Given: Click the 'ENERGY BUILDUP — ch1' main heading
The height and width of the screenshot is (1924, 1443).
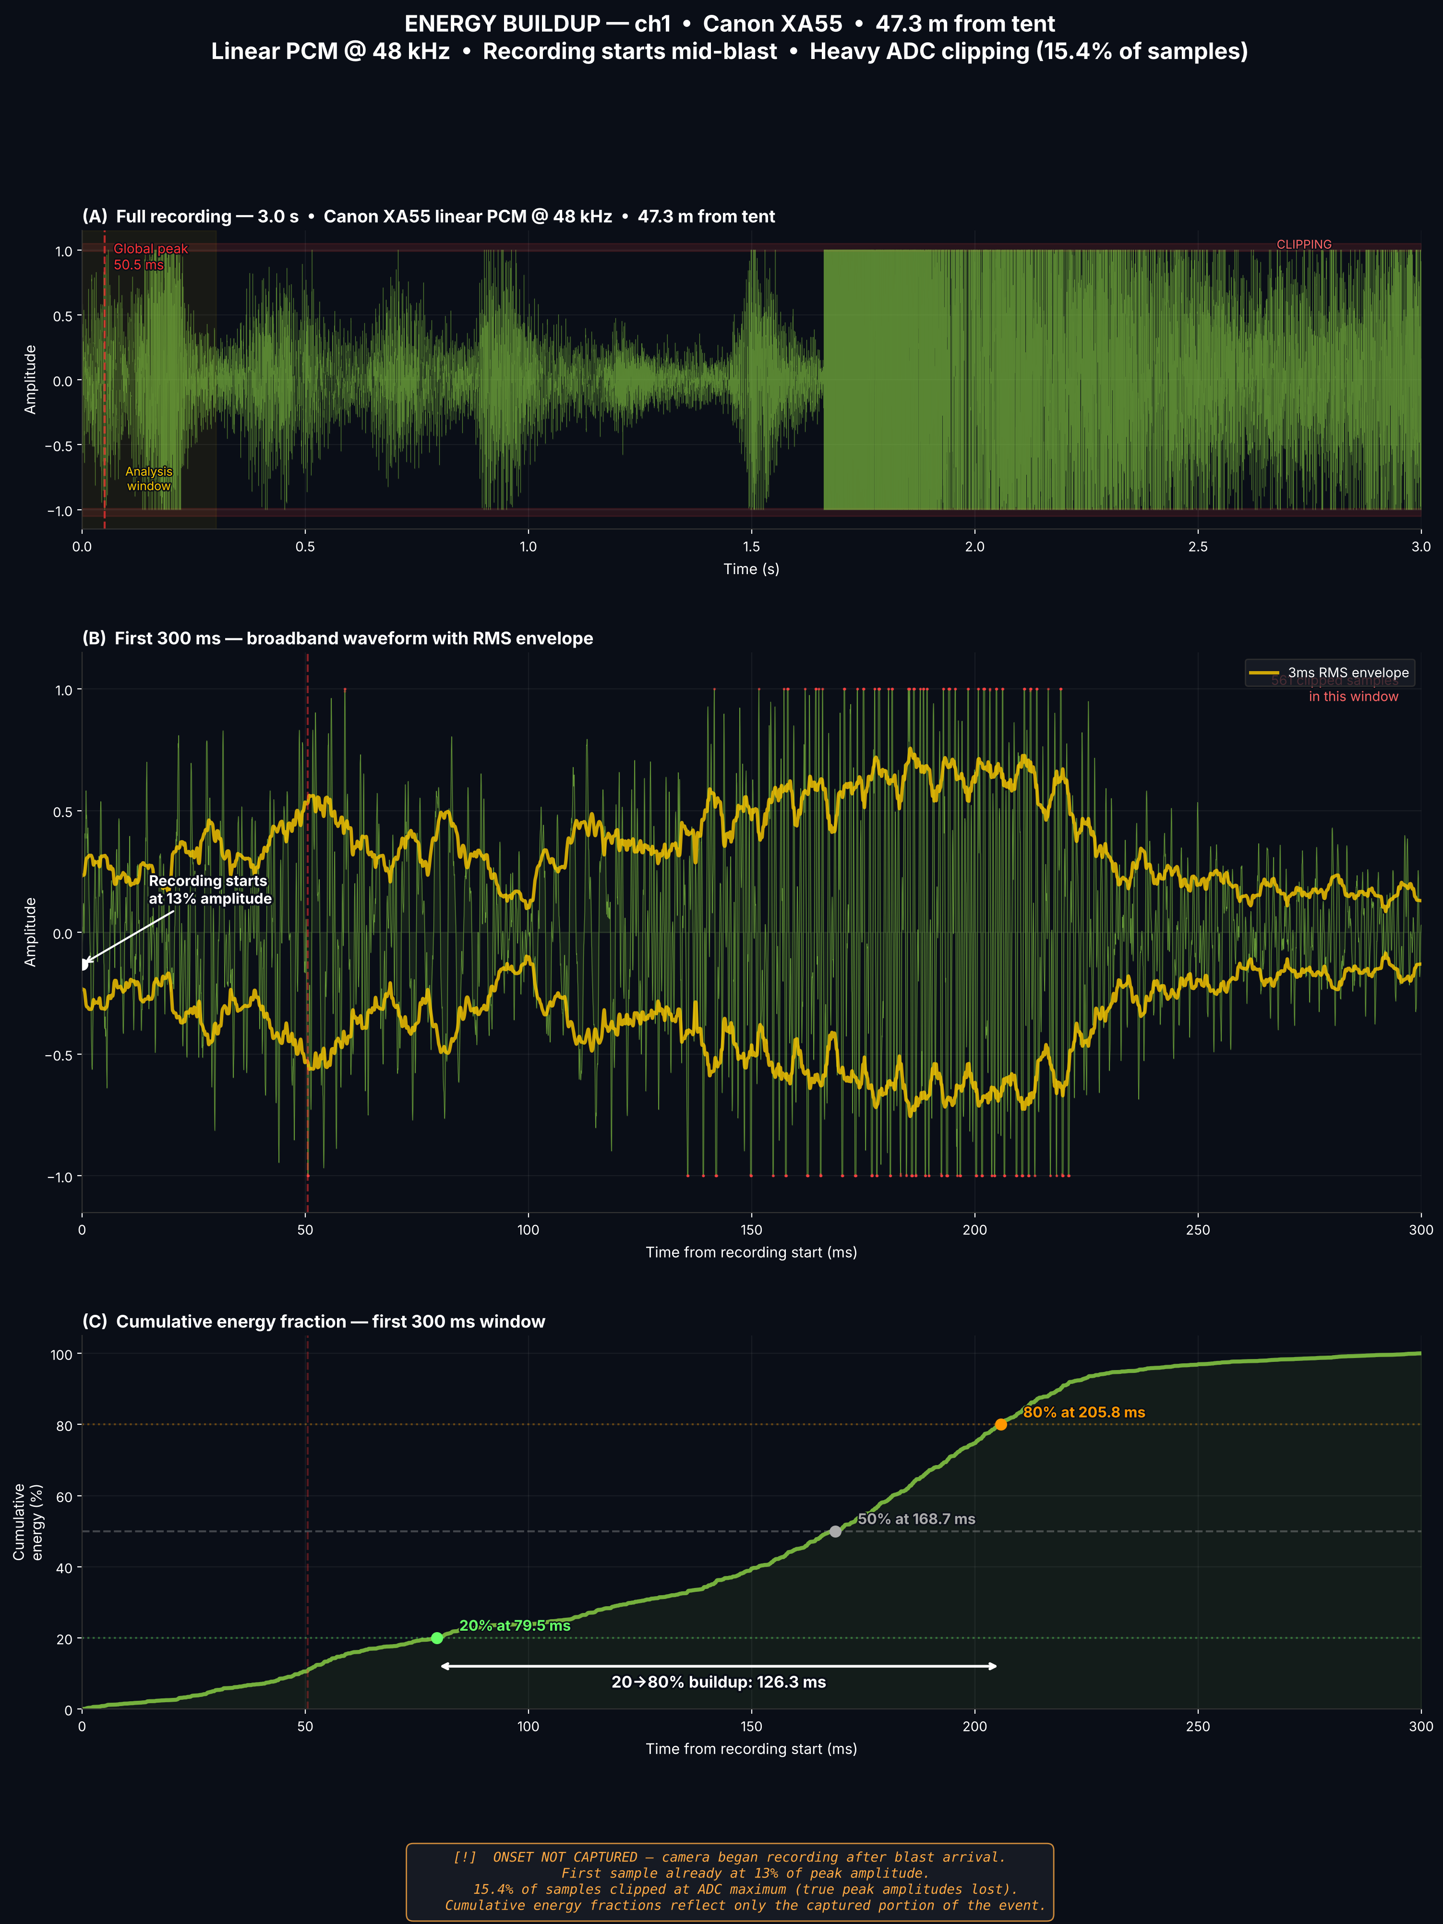Looking at the screenshot, I should coord(730,24).
